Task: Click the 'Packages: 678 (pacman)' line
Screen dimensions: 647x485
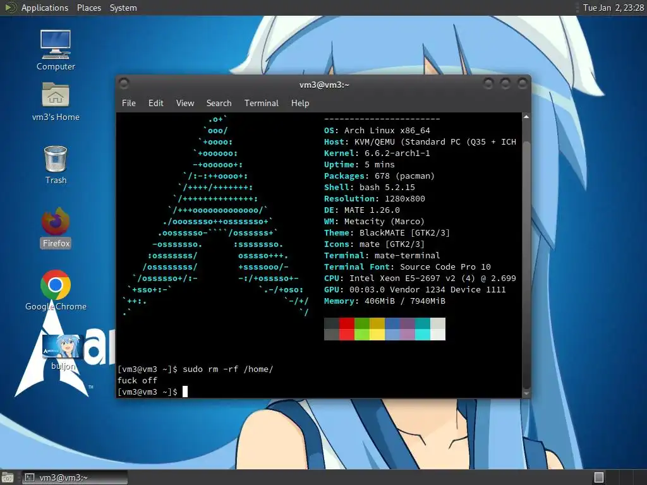Action: [x=379, y=176]
